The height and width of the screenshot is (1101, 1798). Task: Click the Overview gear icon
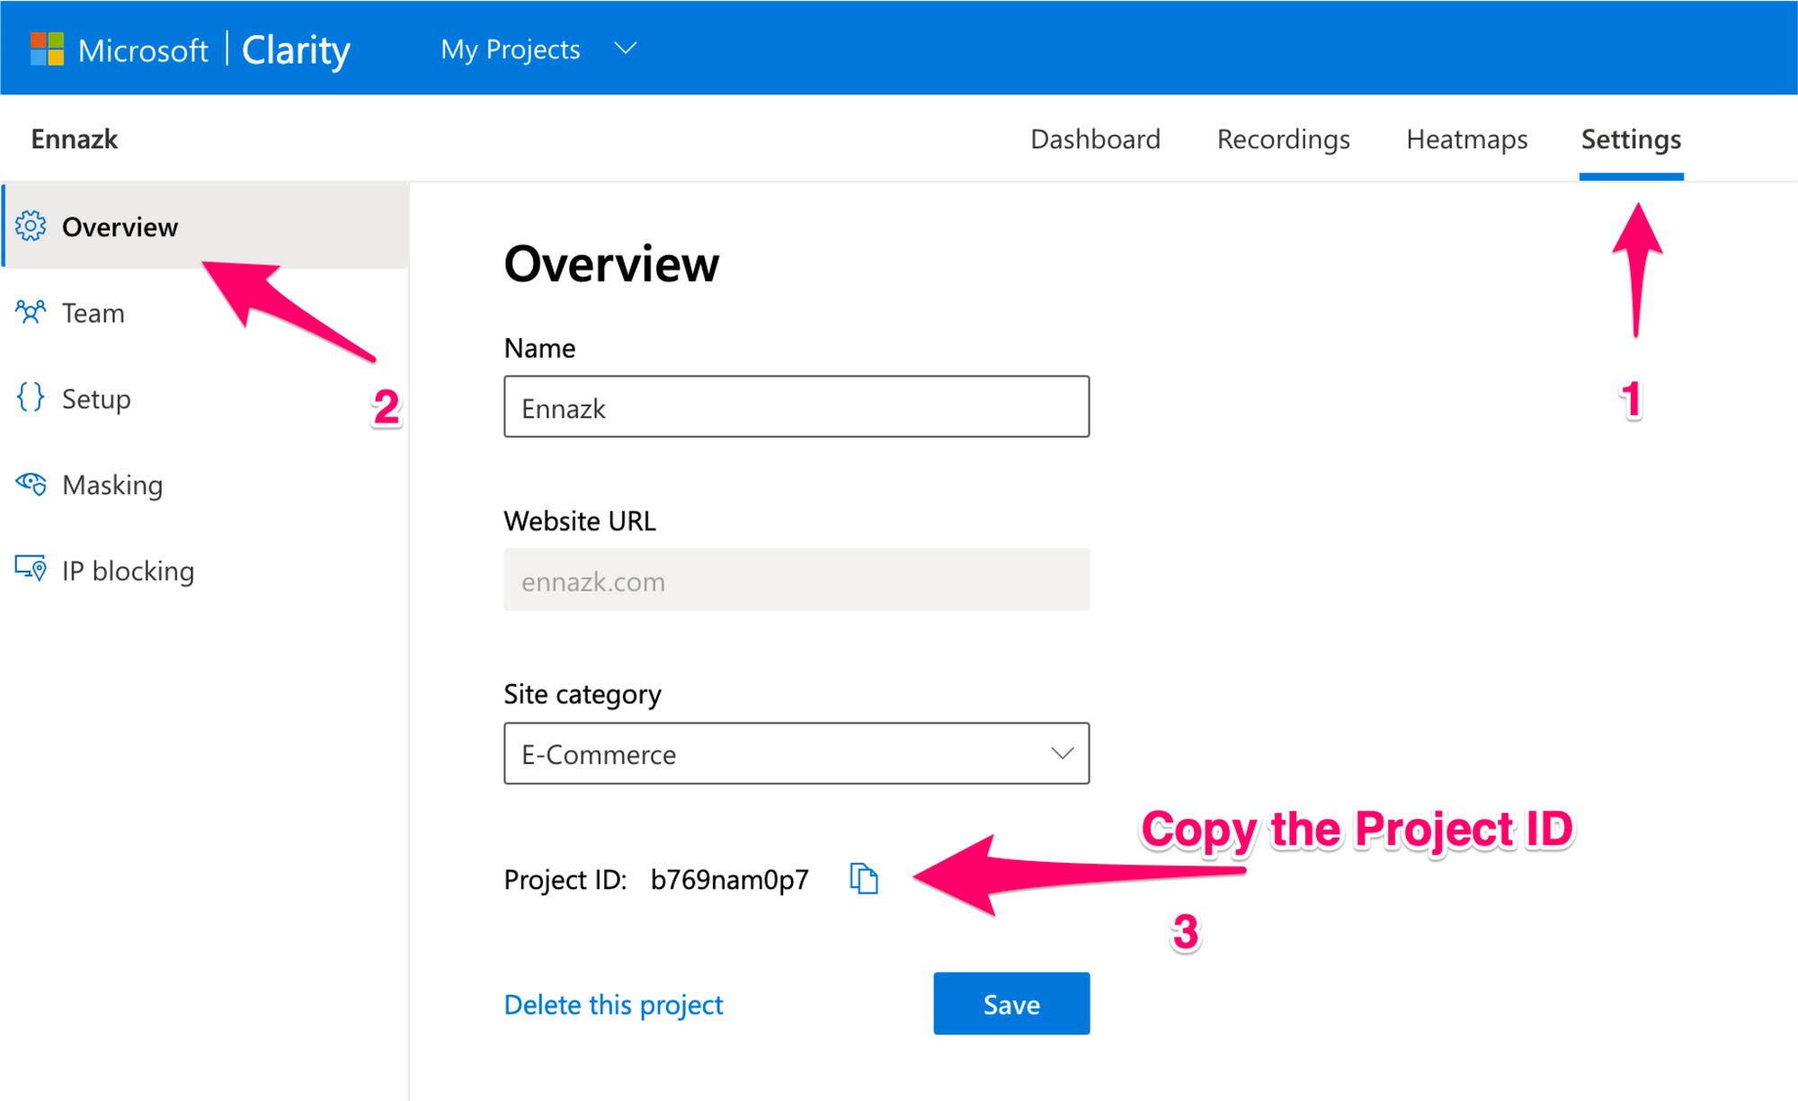click(31, 226)
